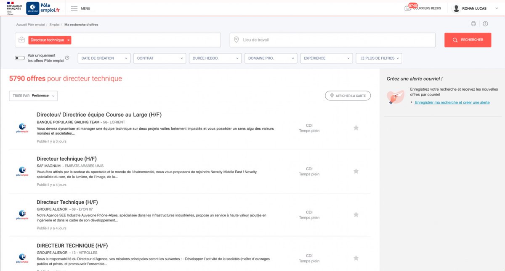
Task: Expand the Expérience filter dropdown
Action: (326, 58)
